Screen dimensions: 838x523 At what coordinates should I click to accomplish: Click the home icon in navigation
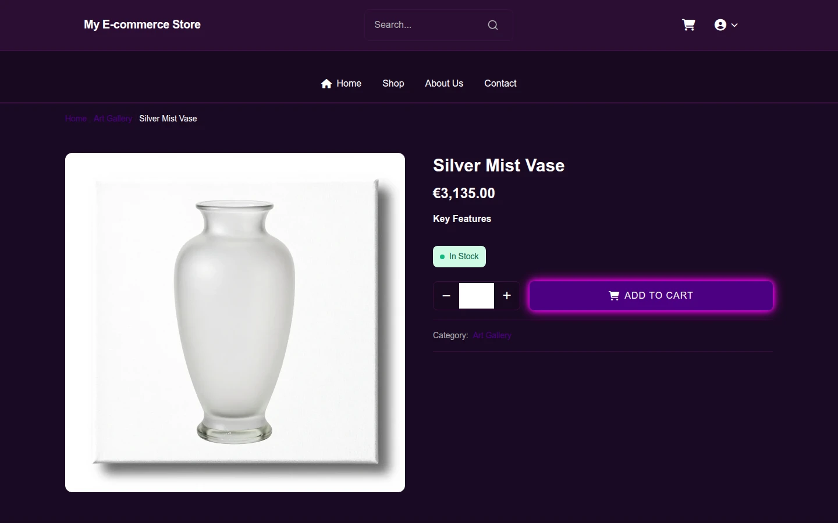pos(326,84)
